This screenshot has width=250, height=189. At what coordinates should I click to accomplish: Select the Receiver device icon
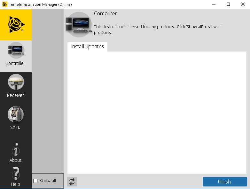point(16,82)
